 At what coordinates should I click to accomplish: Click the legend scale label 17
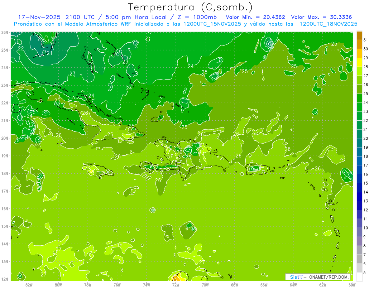[366, 165]
